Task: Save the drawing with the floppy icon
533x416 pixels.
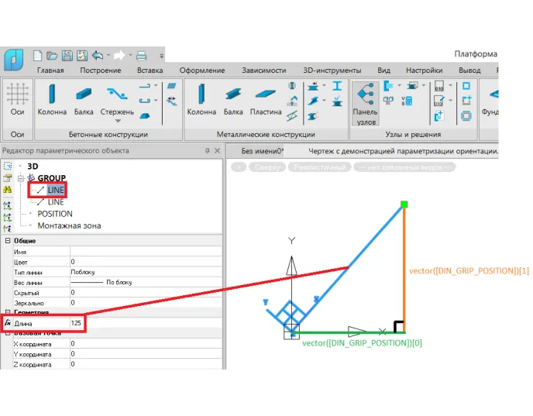Action: (67, 56)
